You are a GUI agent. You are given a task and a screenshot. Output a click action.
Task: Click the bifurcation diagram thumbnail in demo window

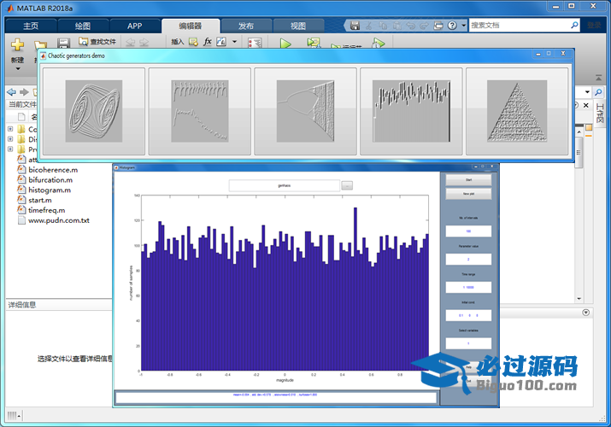pyautogui.click(x=305, y=111)
